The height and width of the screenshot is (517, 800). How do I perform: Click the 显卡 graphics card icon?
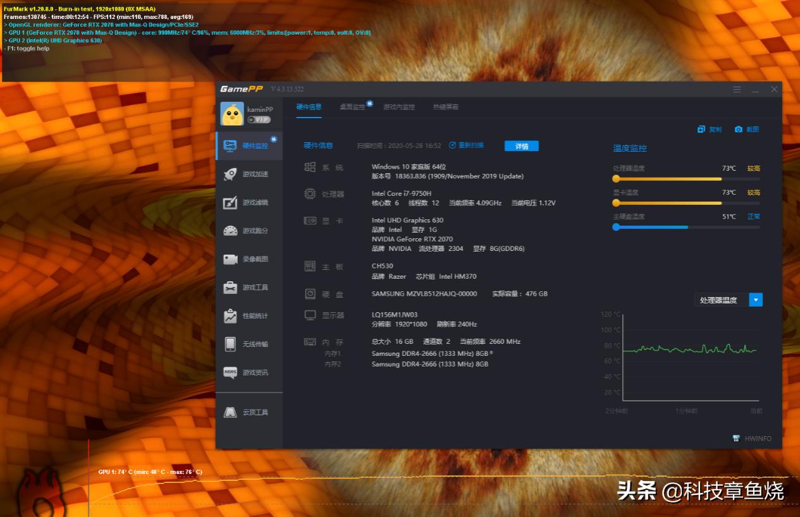(310, 221)
